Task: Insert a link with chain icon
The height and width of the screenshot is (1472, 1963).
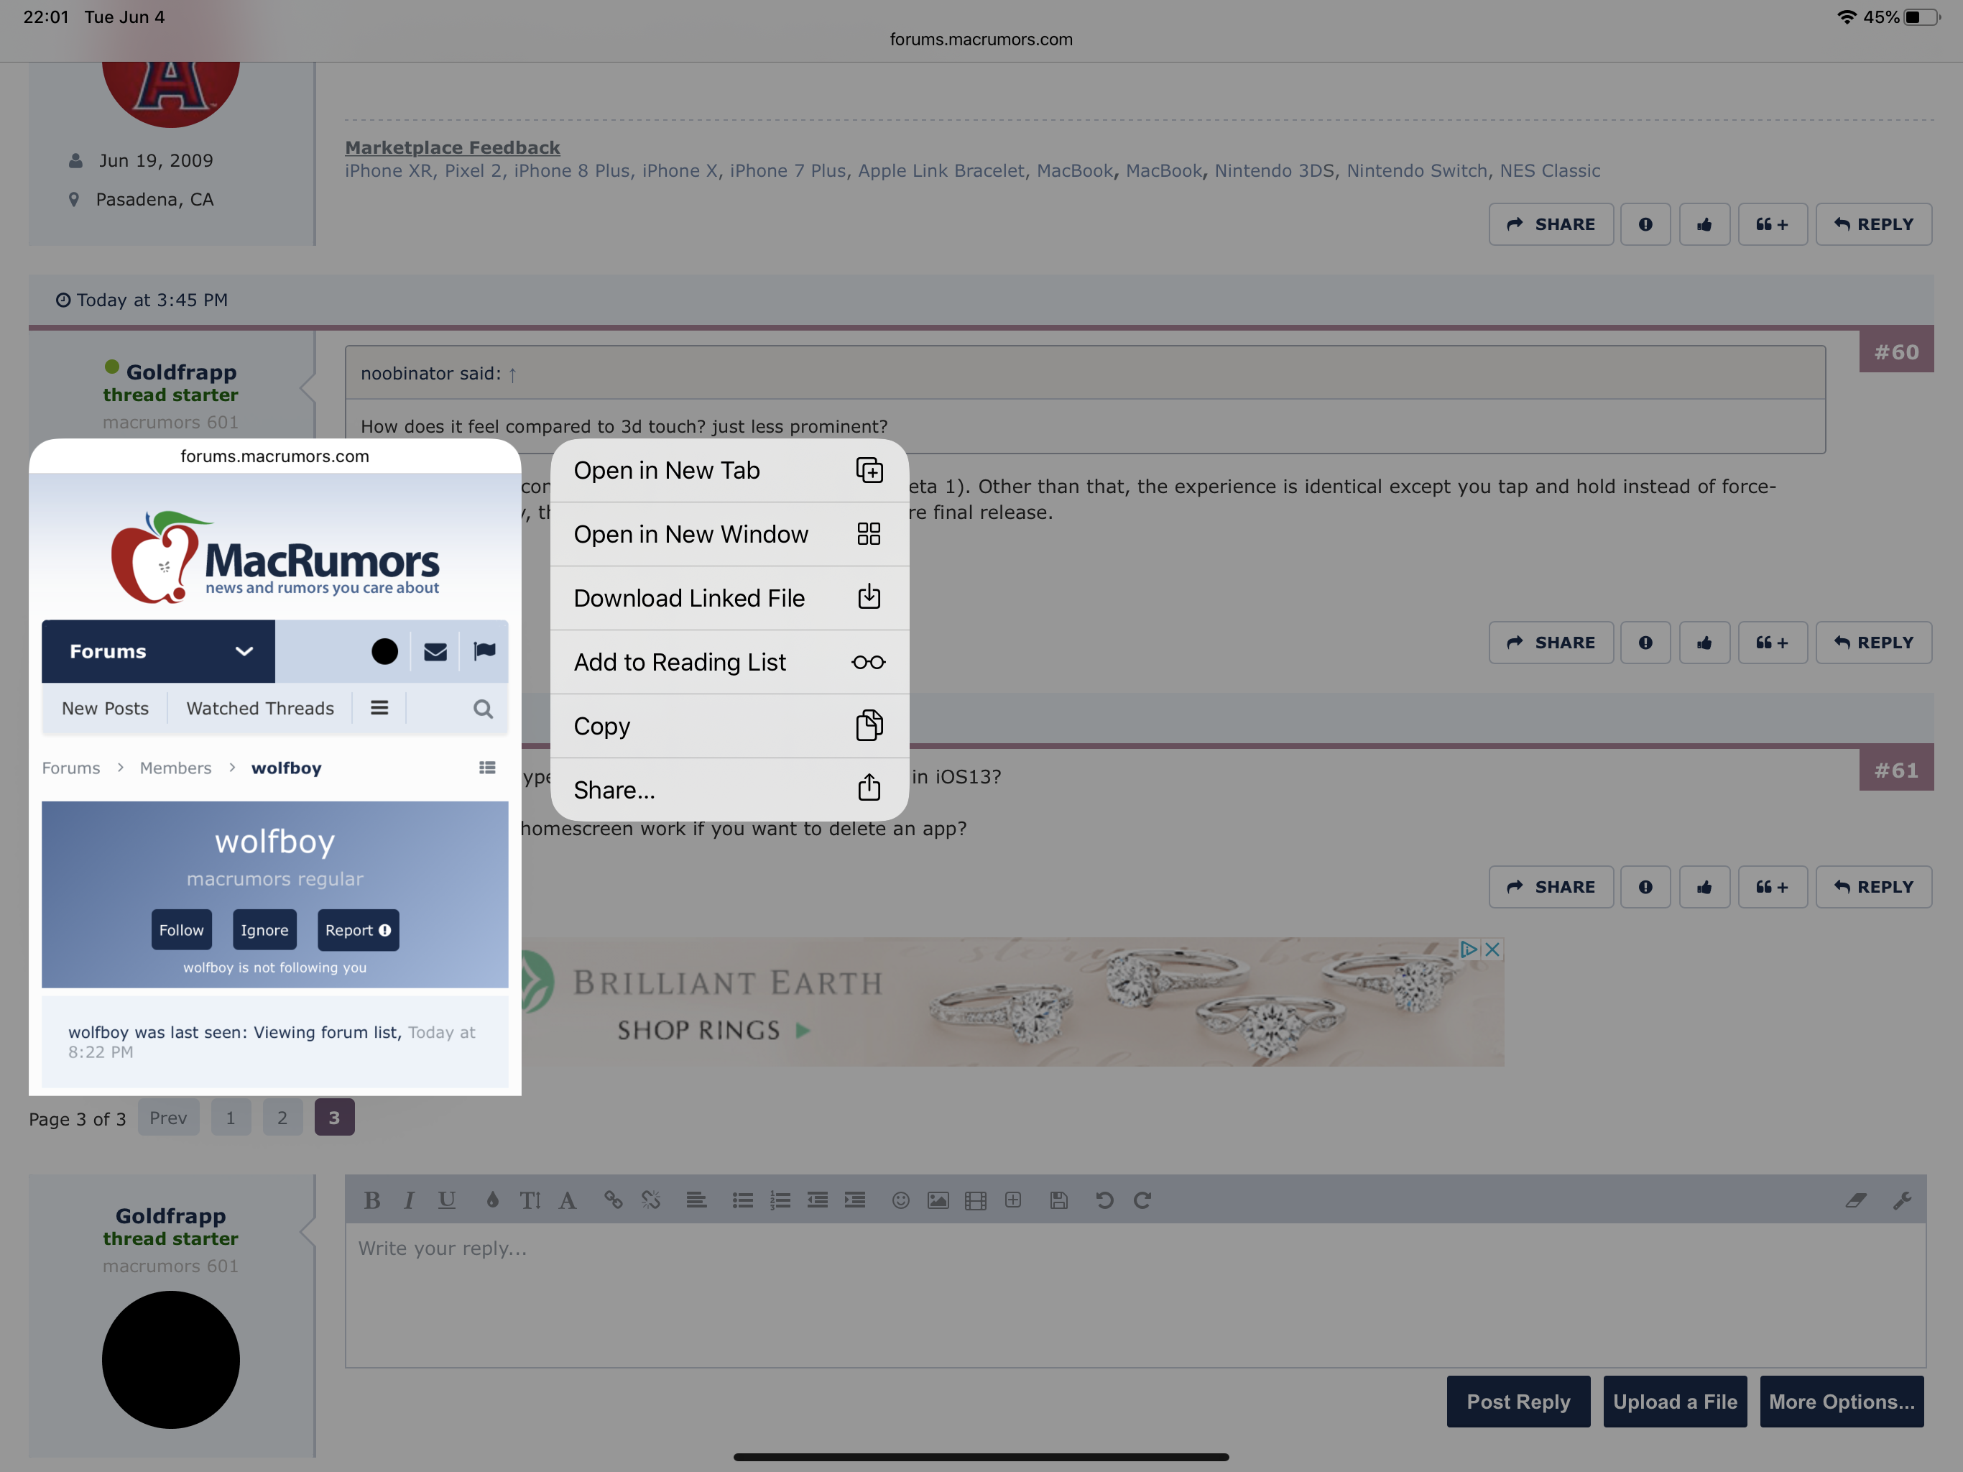Action: (613, 1200)
